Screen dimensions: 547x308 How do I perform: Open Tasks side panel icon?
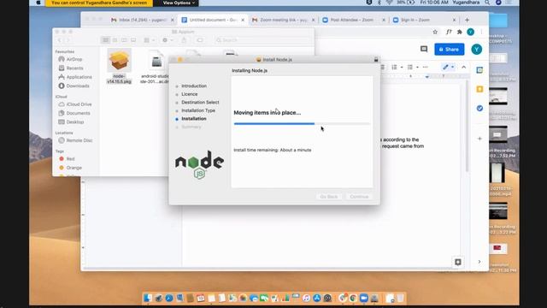pos(479,109)
